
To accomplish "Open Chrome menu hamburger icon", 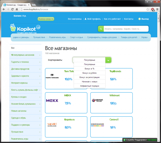I will (x=157, y=9).
